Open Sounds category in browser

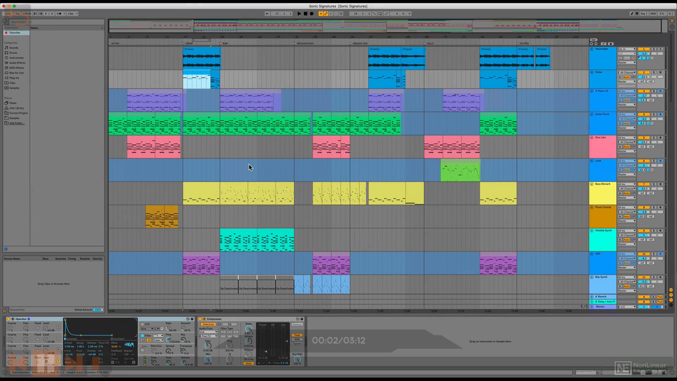14,48
